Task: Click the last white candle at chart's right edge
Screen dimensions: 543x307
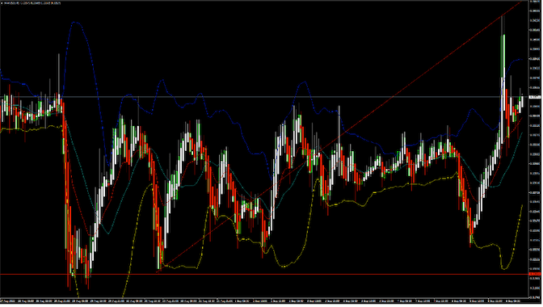Action: [x=523, y=101]
